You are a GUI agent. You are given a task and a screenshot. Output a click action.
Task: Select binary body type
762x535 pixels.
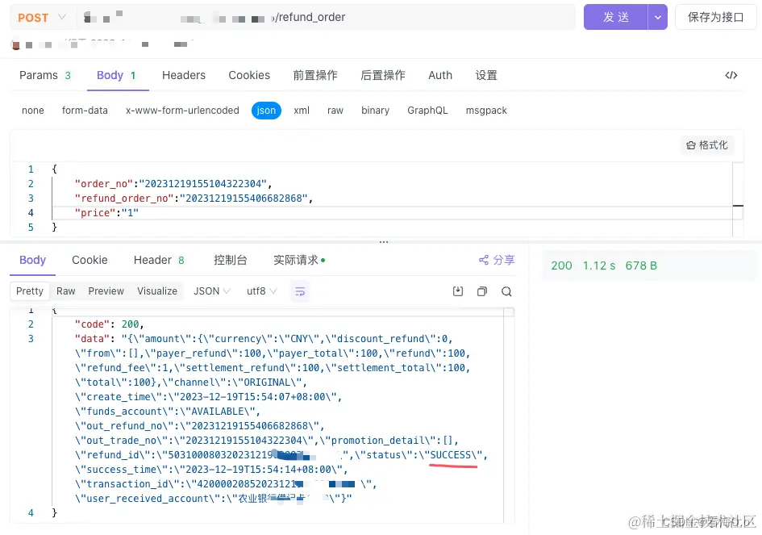point(375,111)
